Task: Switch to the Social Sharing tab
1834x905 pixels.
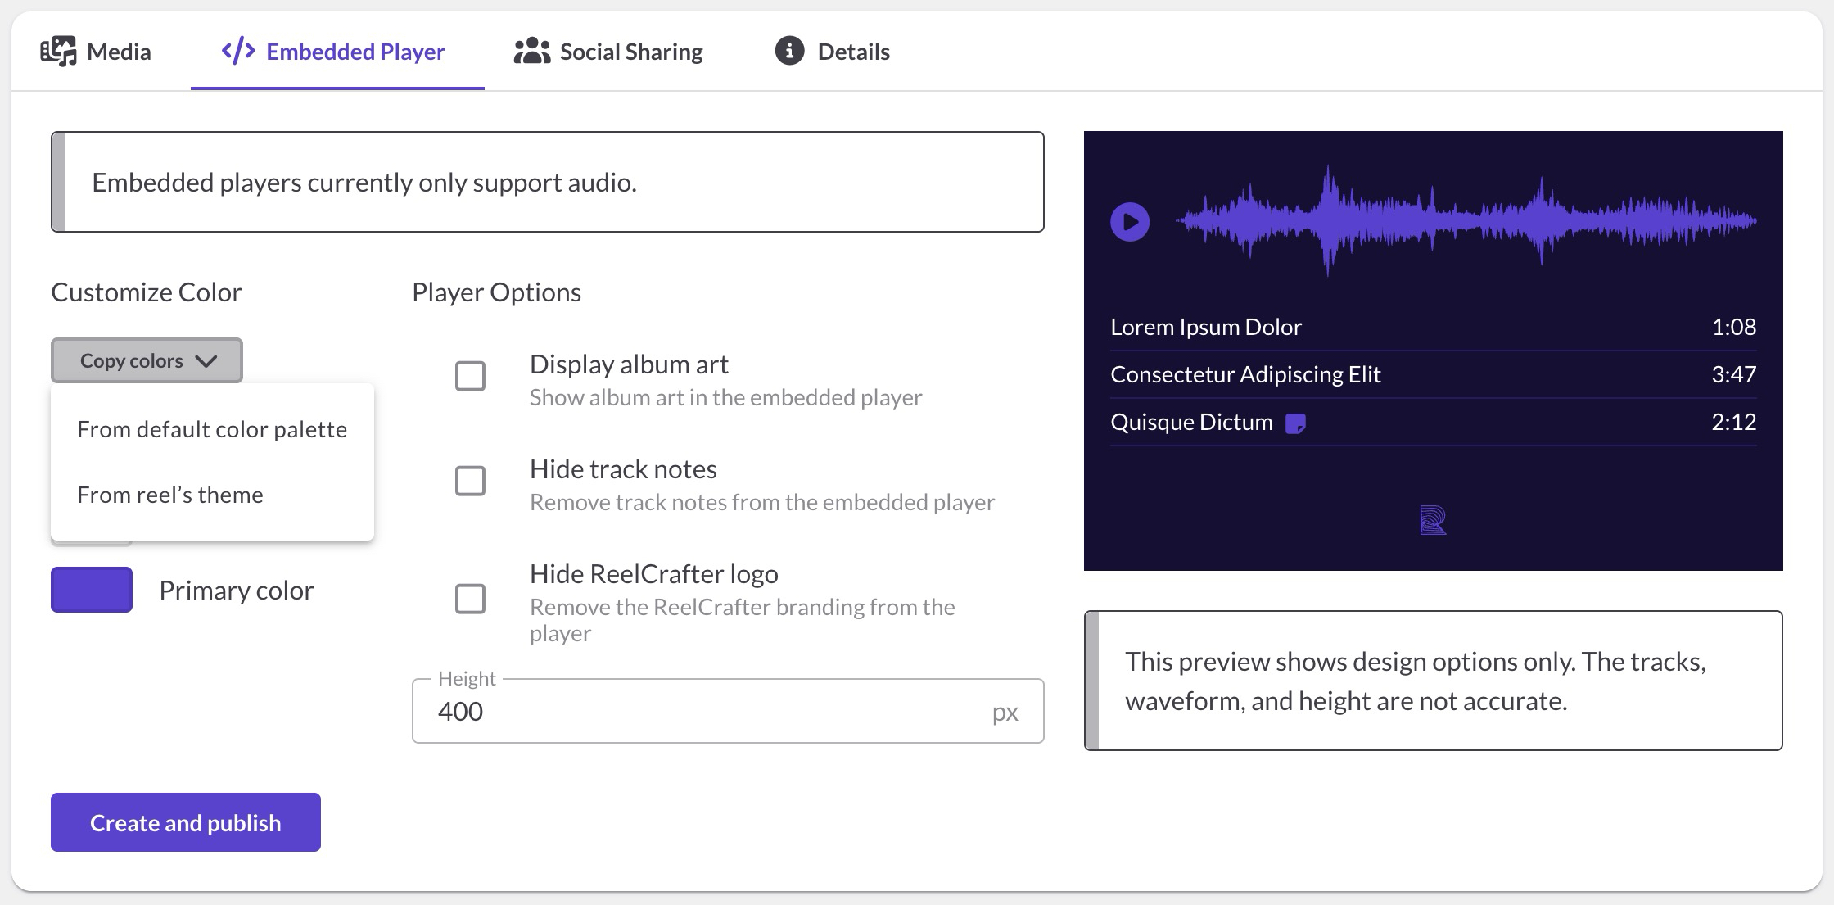Action: 630,52
